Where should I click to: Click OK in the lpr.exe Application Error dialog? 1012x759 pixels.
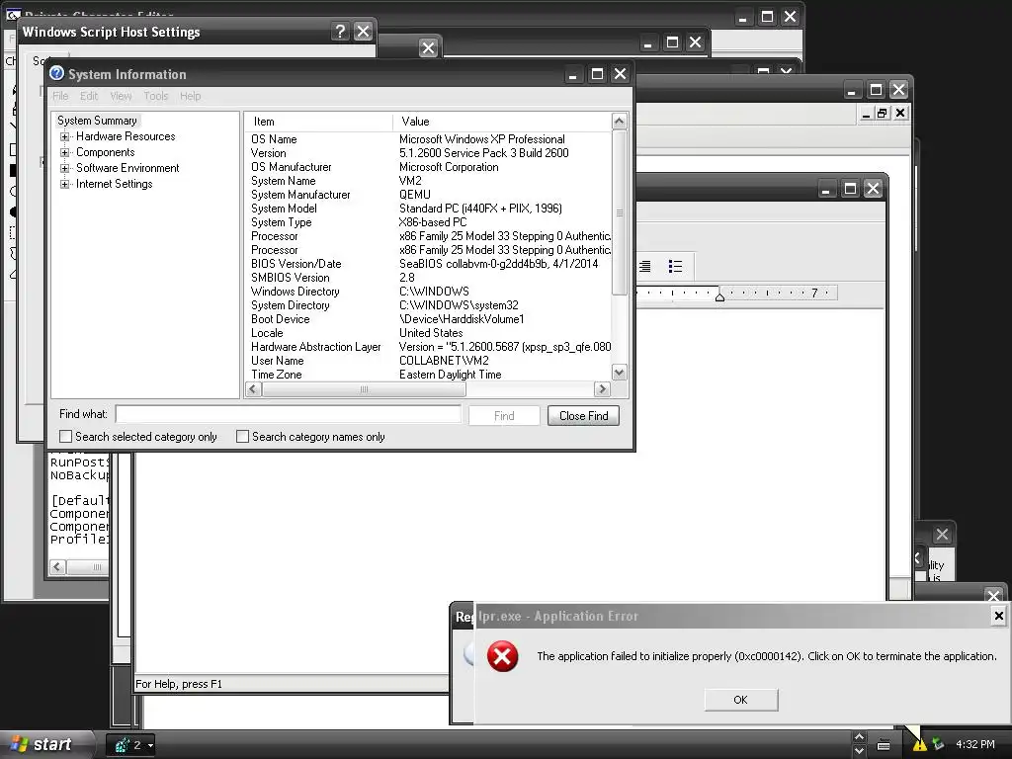click(740, 700)
